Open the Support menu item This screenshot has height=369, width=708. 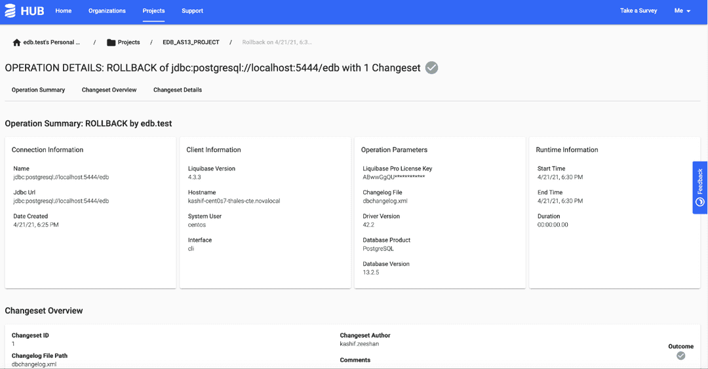(x=192, y=11)
